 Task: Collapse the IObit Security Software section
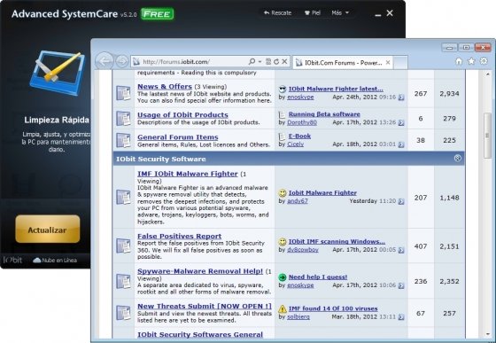coord(457,159)
